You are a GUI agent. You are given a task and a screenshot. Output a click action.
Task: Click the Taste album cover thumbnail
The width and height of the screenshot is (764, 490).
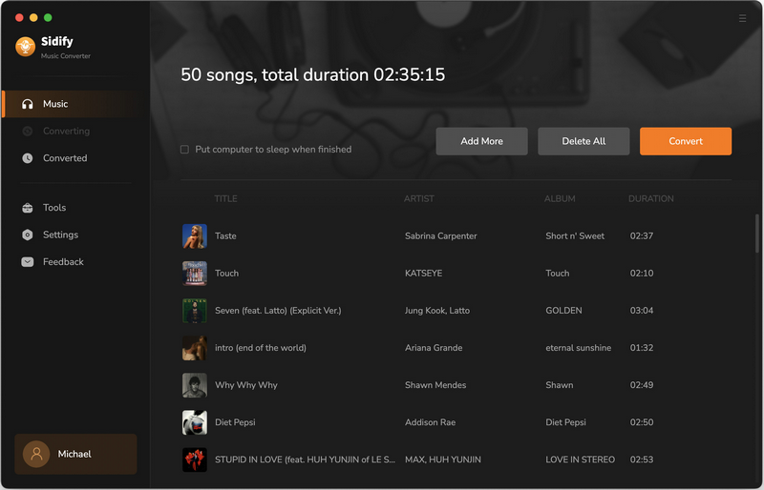pos(195,236)
